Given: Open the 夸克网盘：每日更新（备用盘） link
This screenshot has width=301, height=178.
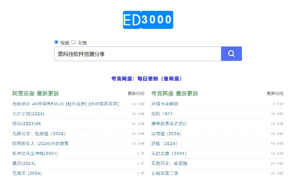Looking at the screenshot, I should tap(147, 79).
